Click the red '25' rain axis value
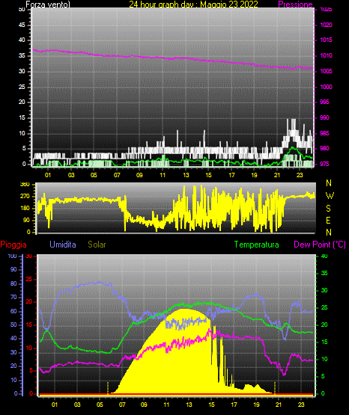 [x=29, y=279]
